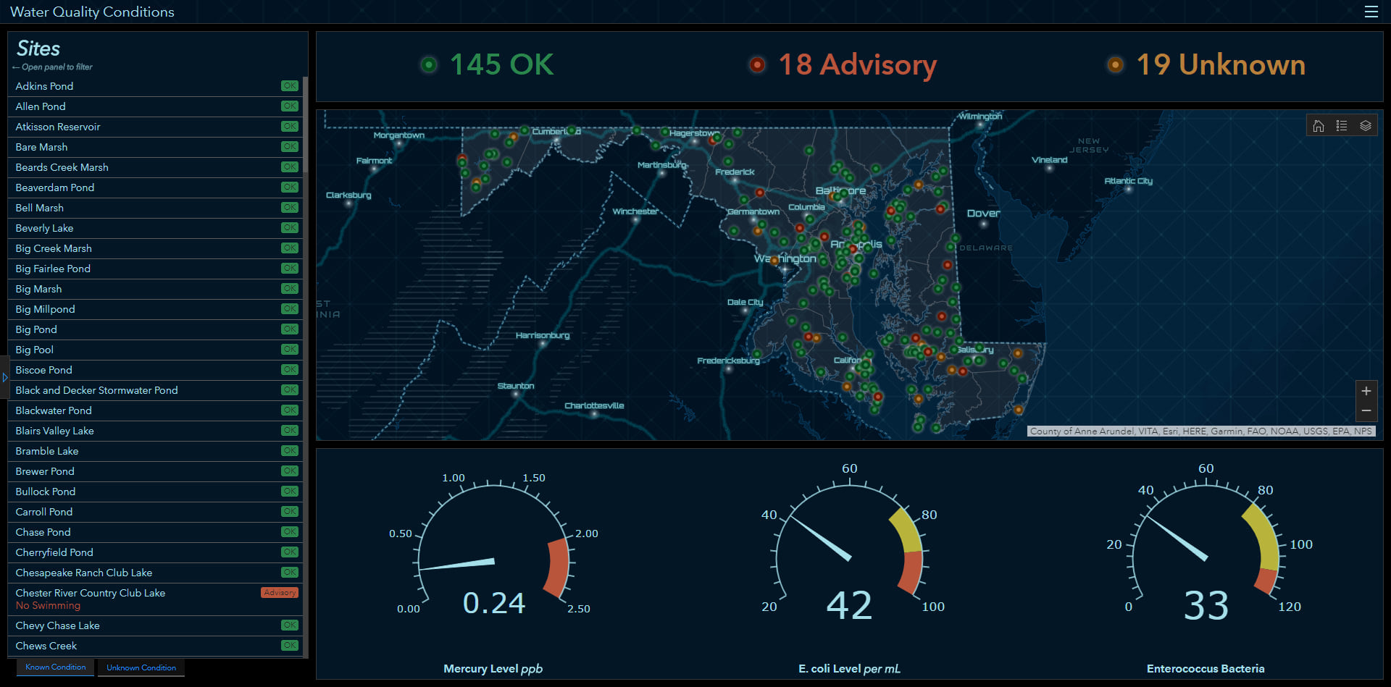Open the map Legend icon
This screenshot has width=1391, height=687.
(1342, 125)
